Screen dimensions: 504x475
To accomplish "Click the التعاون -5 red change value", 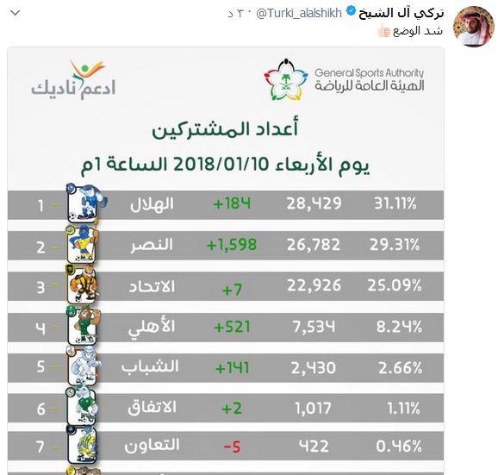I will pos(232,447).
